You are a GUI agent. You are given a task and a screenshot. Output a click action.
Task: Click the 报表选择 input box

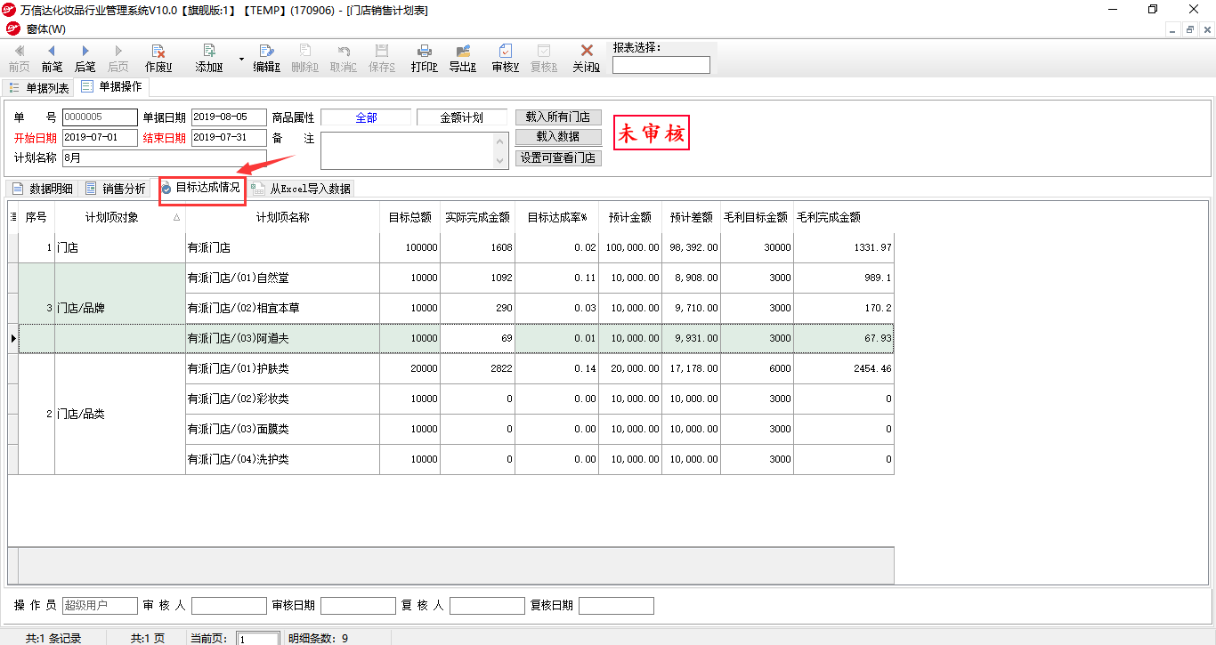(x=661, y=65)
